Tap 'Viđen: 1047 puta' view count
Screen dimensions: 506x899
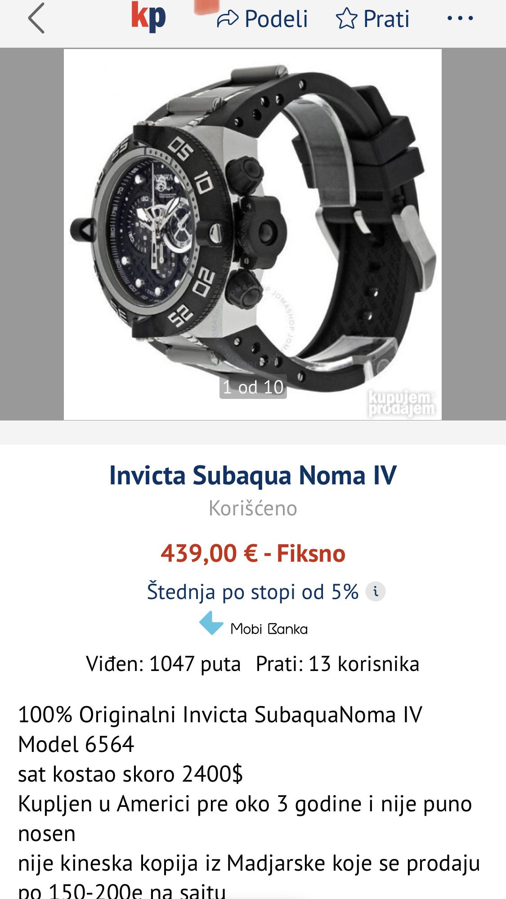click(164, 664)
